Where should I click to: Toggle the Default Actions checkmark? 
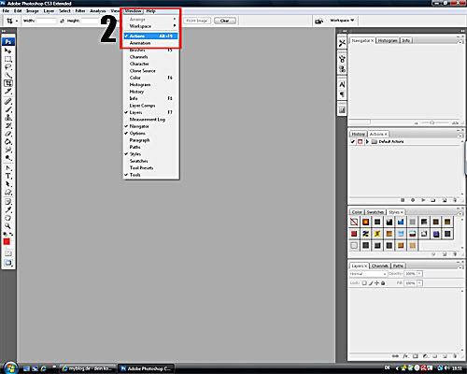coord(353,141)
